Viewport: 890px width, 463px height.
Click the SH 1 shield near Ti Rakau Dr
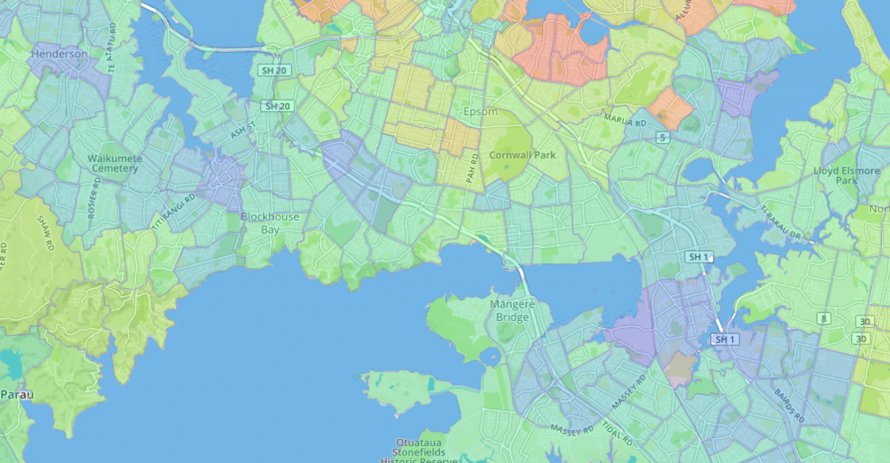click(x=699, y=257)
